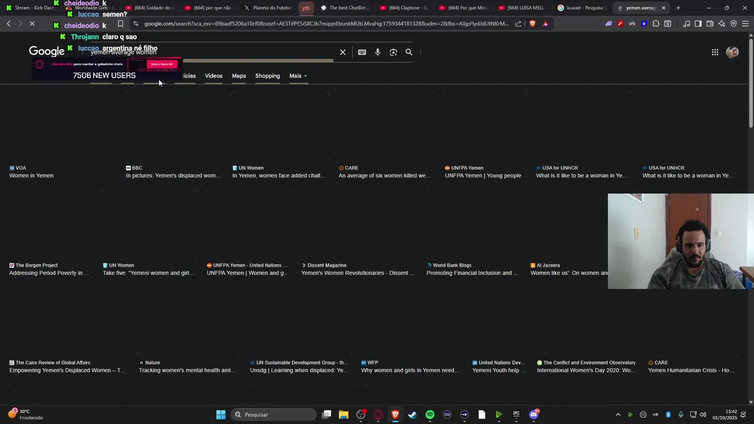Open Cairo Review 'Empowering Yemen's Displaced Women' result
Image resolution: width=754 pixels, height=424 pixels.
point(67,370)
